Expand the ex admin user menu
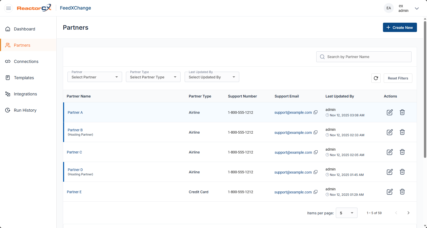The width and height of the screenshot is (427, 228). 416,8
